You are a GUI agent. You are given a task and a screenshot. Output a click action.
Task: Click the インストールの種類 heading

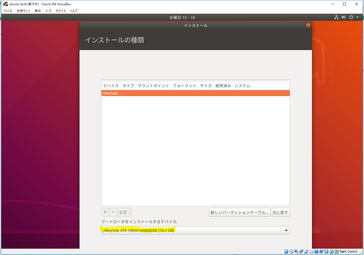click(115, 40)
